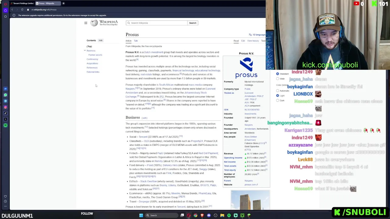Image resolution: width=390 pixels, height=219 pixels.
Task: Select Automatic color mode radio button
Action: click(278, 91)
